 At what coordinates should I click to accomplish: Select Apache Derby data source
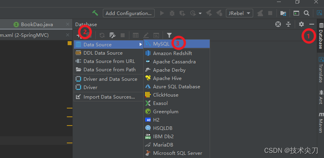pos(177,70)
